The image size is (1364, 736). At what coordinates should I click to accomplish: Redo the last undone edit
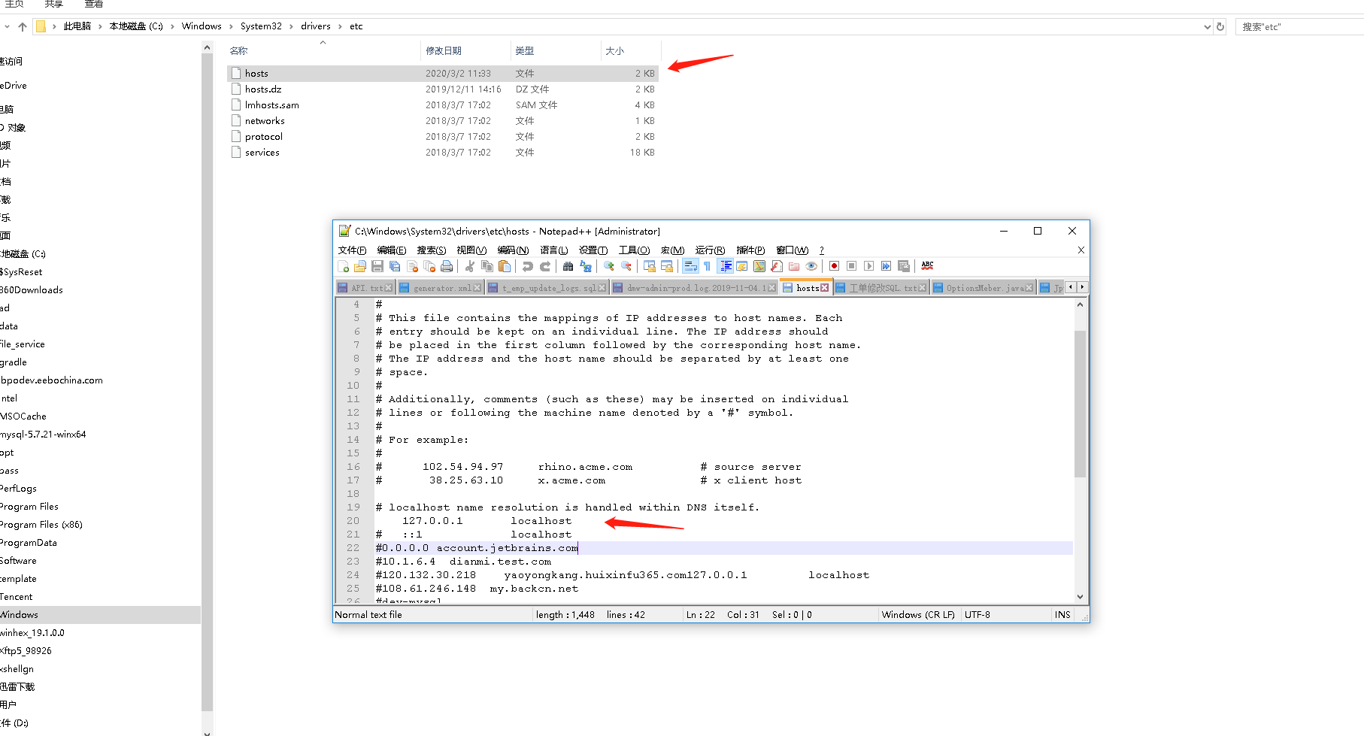pyautogui.click(x=545, y=266)
